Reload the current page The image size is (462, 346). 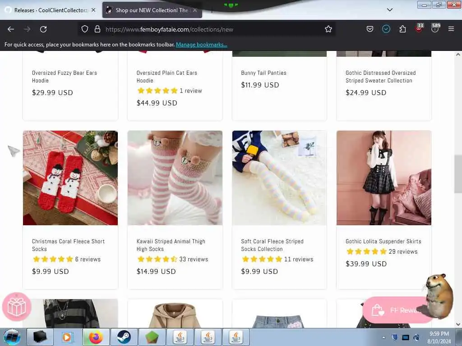click(x=43, y=29)
